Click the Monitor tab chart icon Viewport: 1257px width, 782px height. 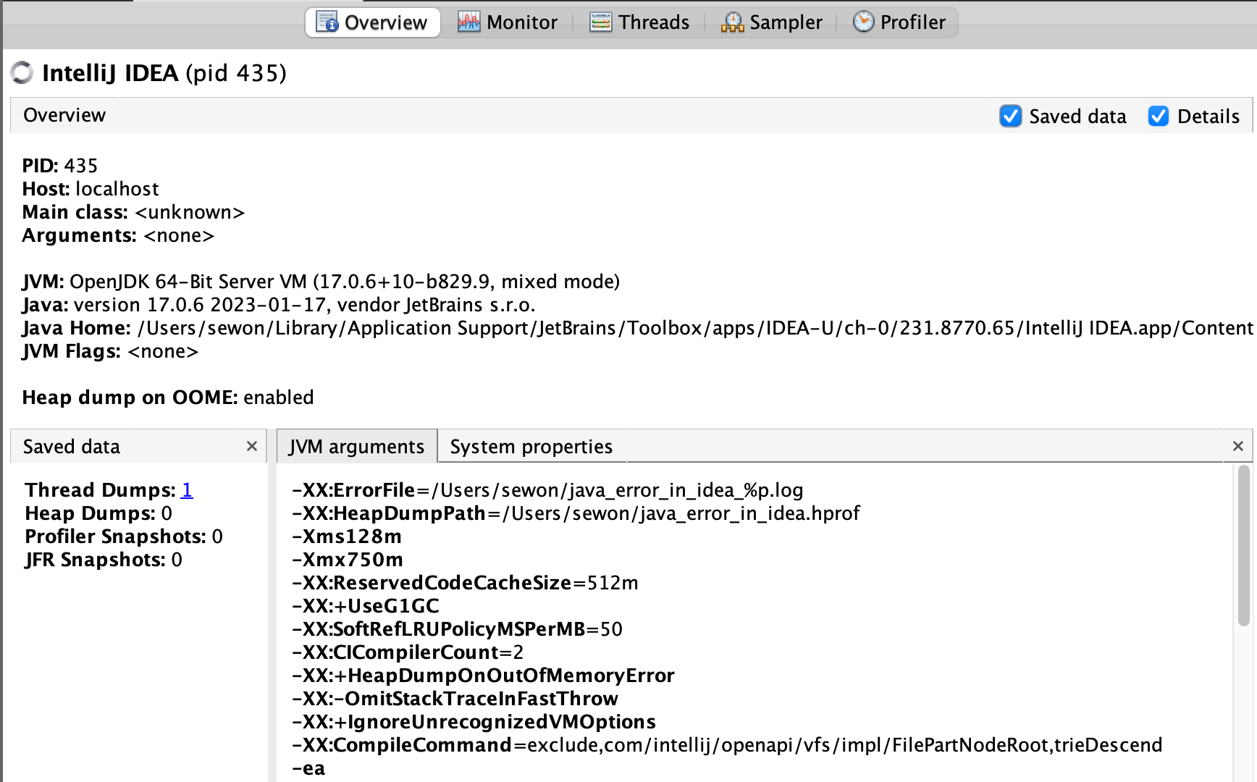pyautogui.click(x=468, y=22)
